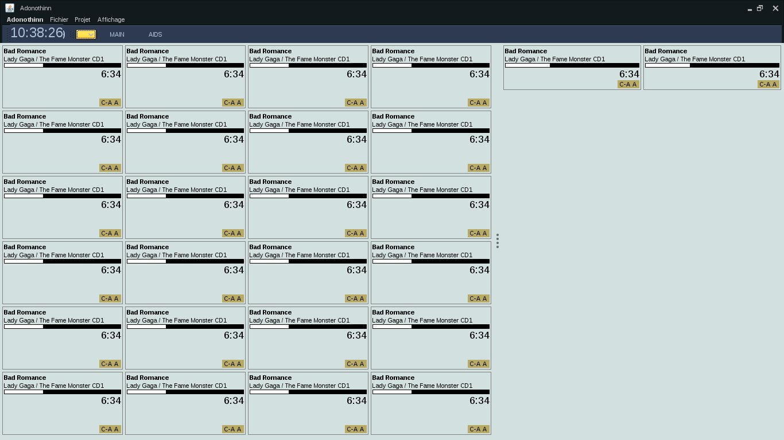
Task: Close the Adonothinn window
Action: pos(775,8)
